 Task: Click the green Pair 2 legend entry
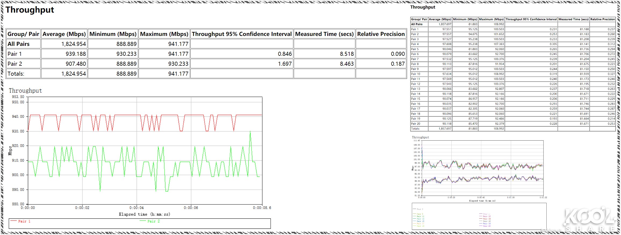[x=150, y=221]
